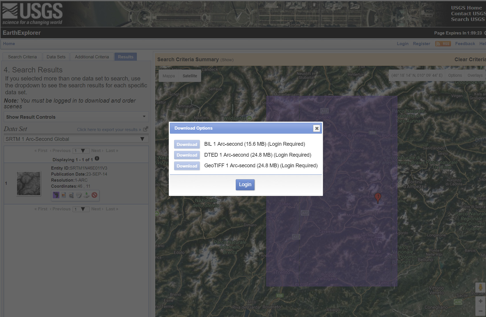Screen dimensions: 486x317
Task: Click Clear Criteria
Action: coord(470,59)
